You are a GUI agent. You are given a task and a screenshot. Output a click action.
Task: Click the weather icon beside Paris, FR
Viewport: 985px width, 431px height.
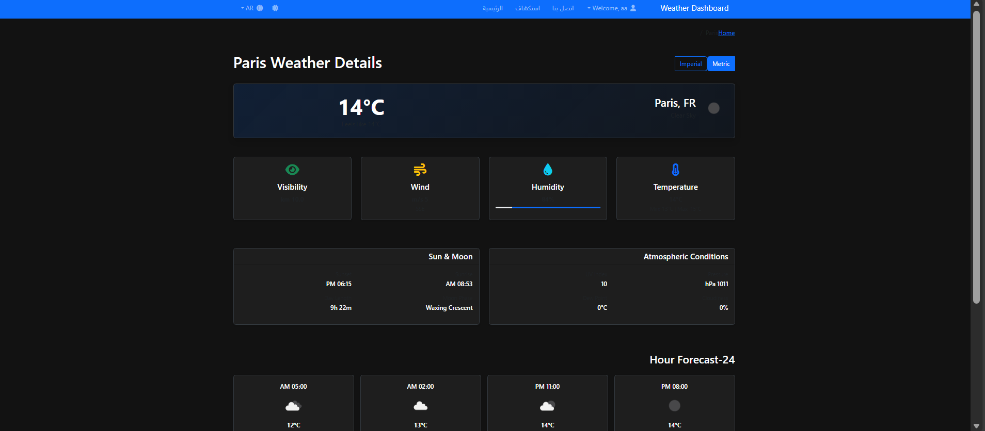tap(714, 108)
